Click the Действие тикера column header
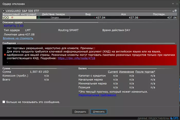This screenshot has width=180, height=120. pyautogui.click(x=53, y=14)
